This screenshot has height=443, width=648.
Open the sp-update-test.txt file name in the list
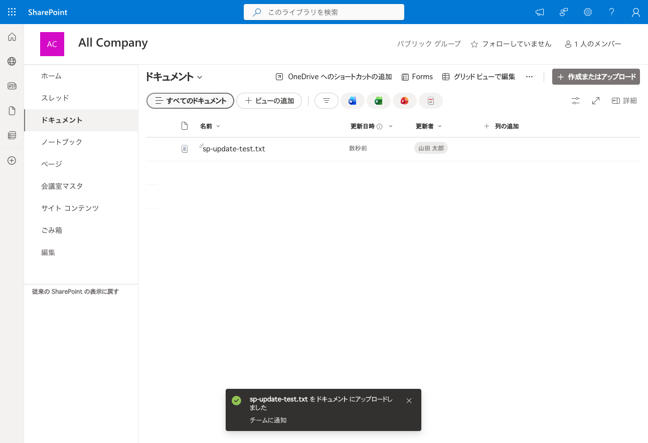[234, 149]
